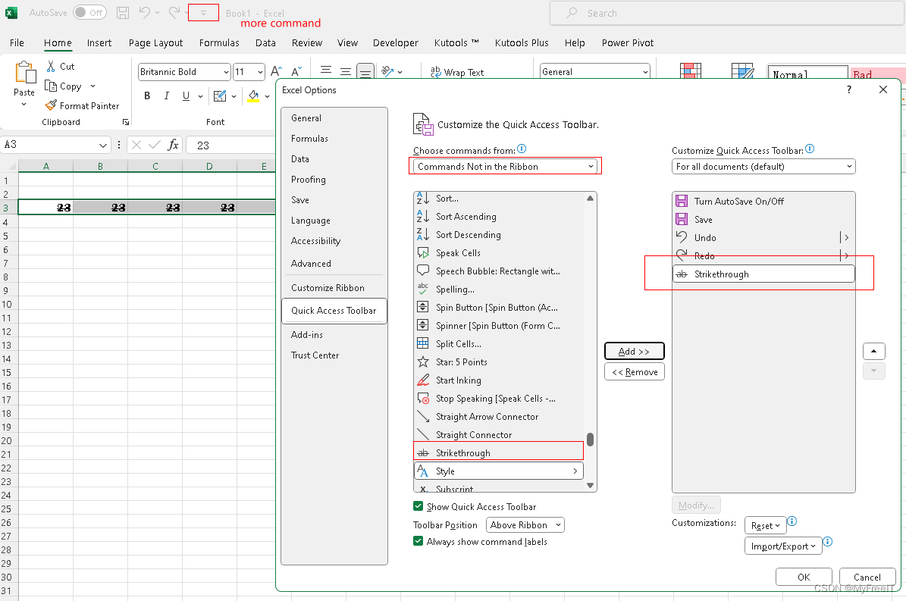Switch to the Page Layout tab
906x601 pixels.
(x=155, y=42)
